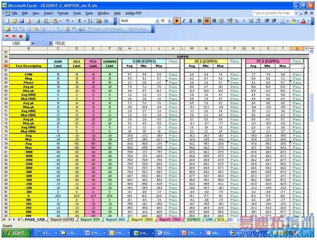Switch to the GSM850 sheet tab
Viewport: 317px width, 240px height.
pos(193,219)
